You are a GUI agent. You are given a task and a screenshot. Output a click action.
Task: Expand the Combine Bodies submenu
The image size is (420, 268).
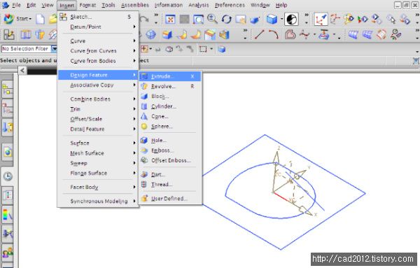[x=98, y=99]
